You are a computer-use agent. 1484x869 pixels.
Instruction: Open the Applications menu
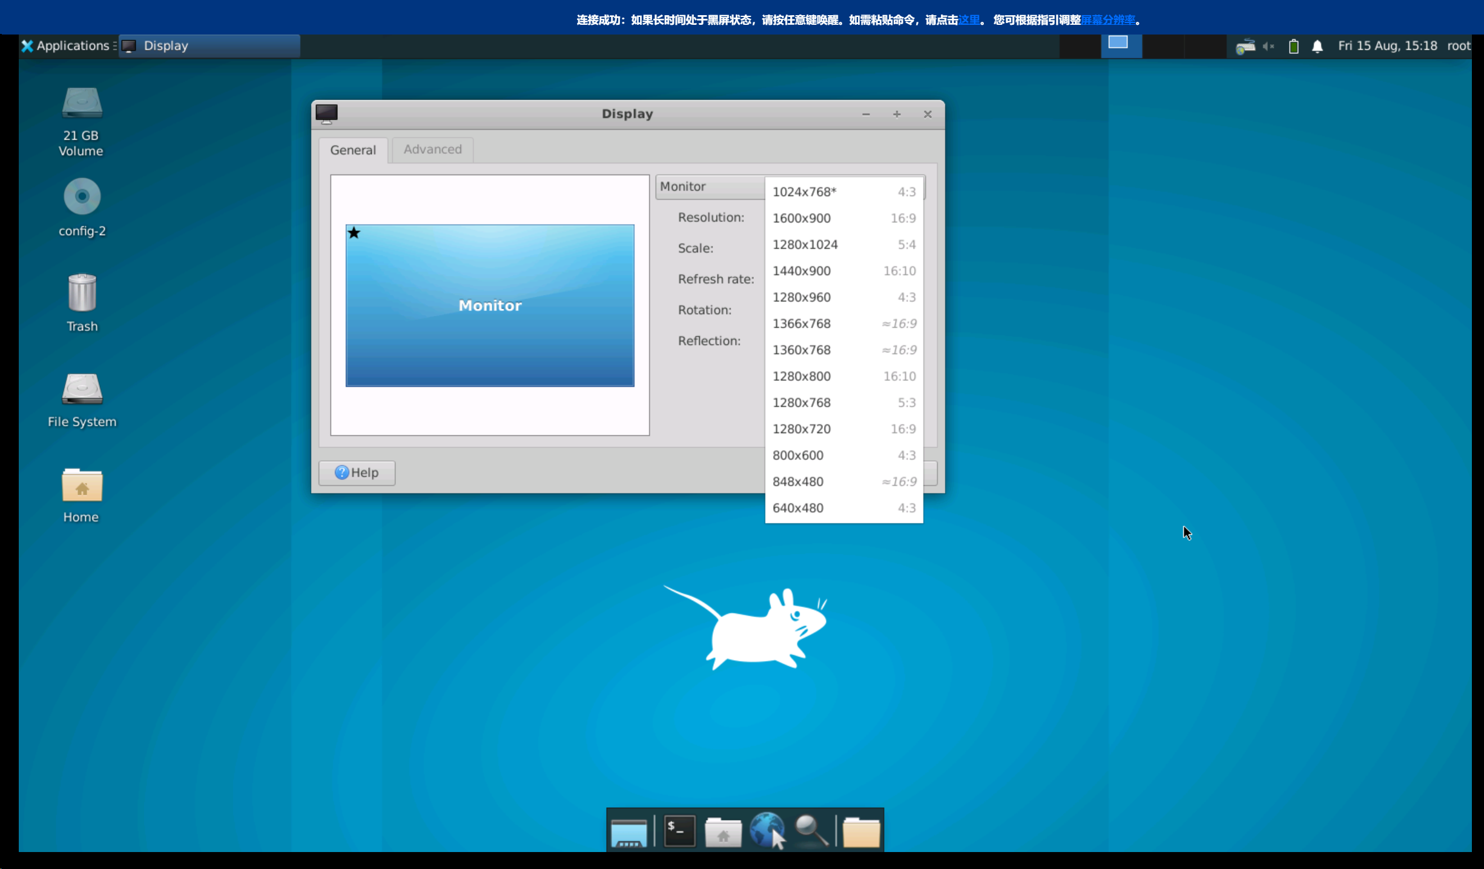point(65,46)
